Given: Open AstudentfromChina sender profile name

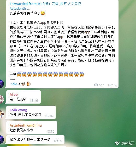Looking at the screenshot, I should point(26,125).
